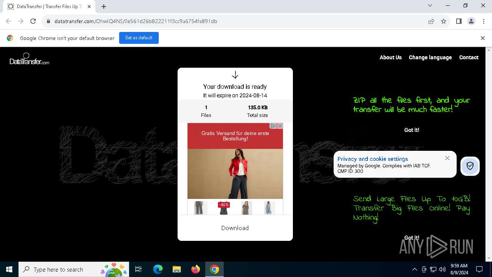Viewport: 492px width, 277px height.
Task: Open AdChoices info triangle icon
Action: pyautogui.click(x=273, y=126)
